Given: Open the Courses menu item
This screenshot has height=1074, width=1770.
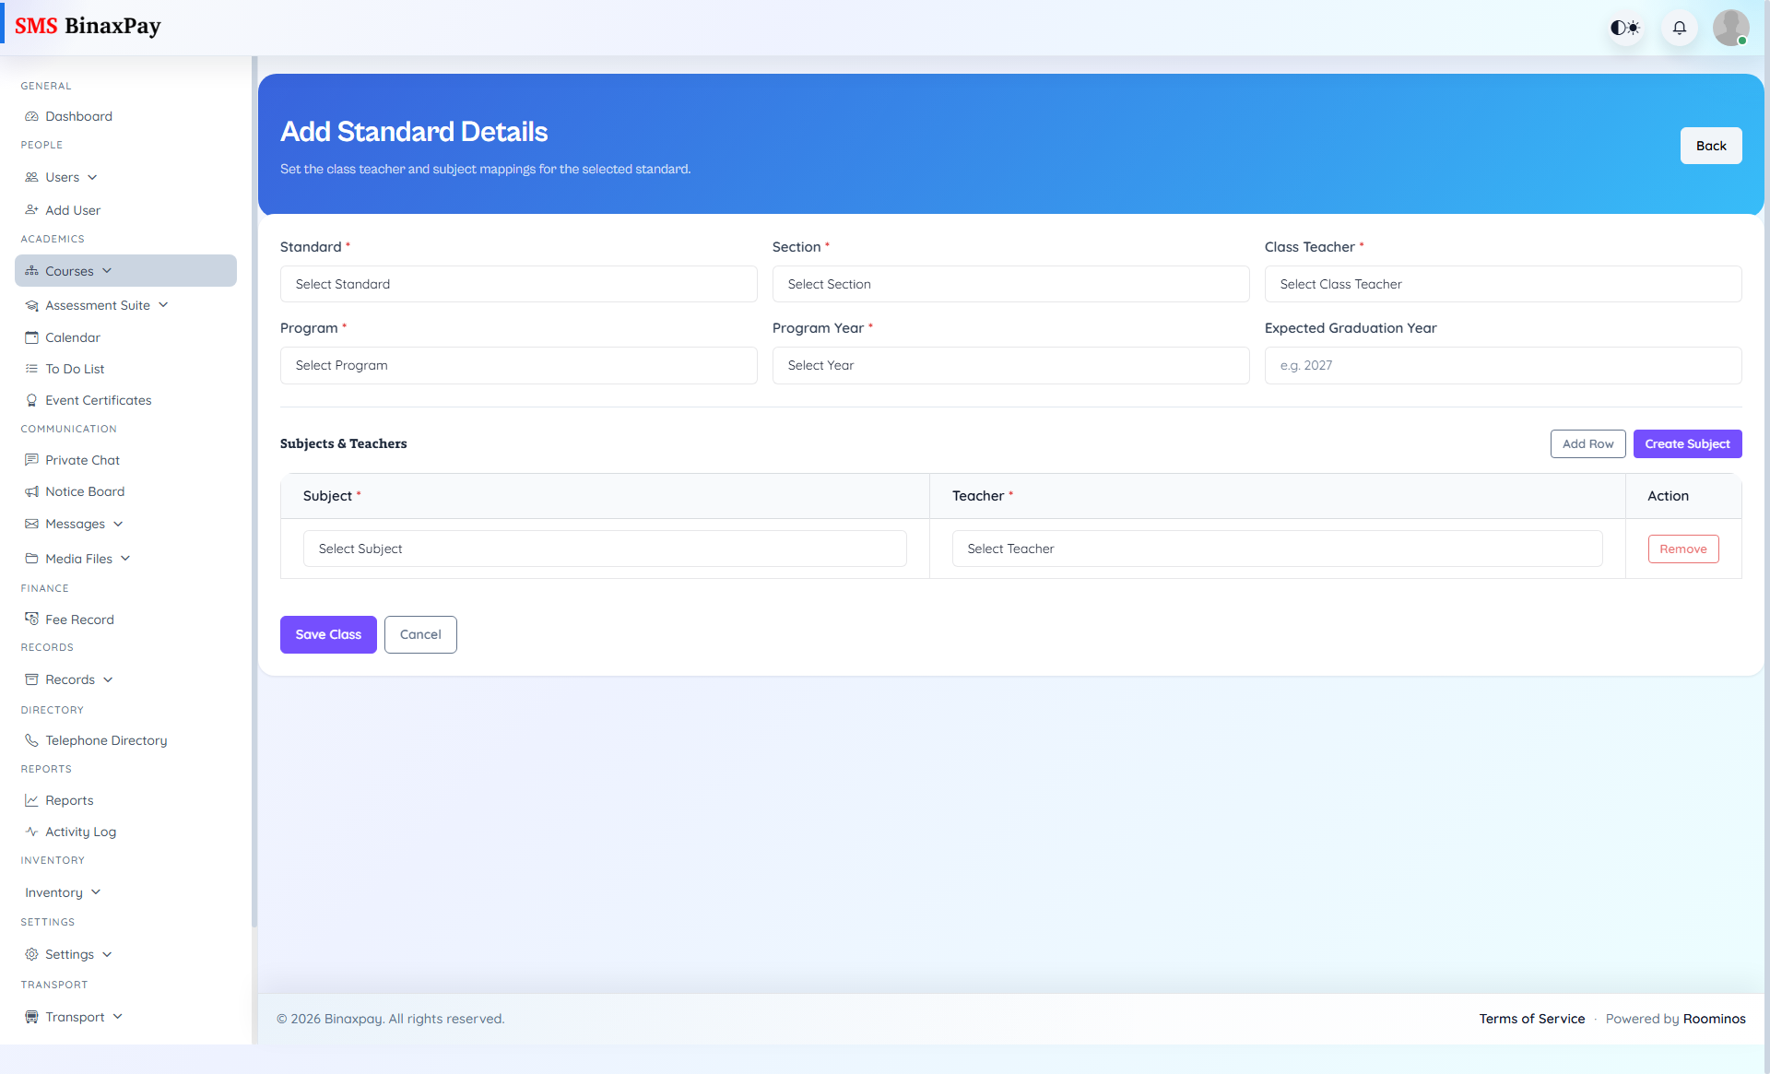Looking at the screenshot, I should (69, 271).
